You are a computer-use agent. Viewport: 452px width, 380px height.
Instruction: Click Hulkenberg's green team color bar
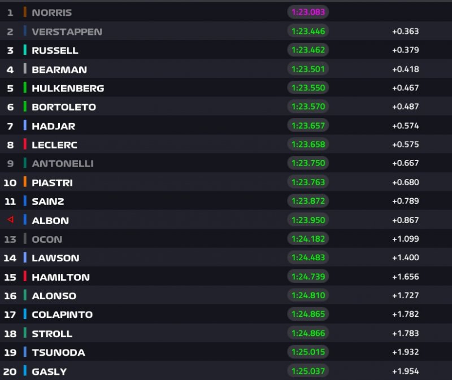click(x=25, y=88)
